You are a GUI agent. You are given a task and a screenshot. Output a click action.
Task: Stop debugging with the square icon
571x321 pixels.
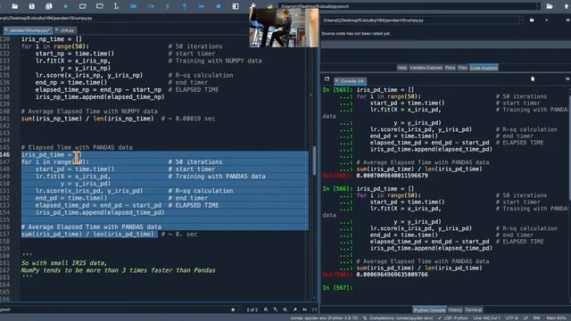219,6
